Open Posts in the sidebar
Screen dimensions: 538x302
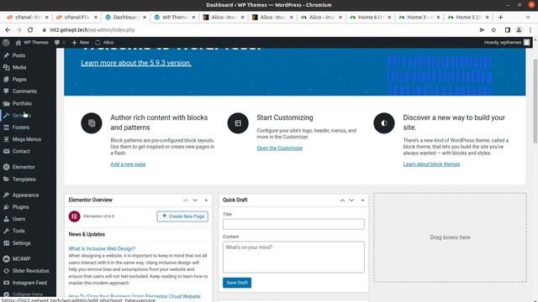tap(18, 55)
